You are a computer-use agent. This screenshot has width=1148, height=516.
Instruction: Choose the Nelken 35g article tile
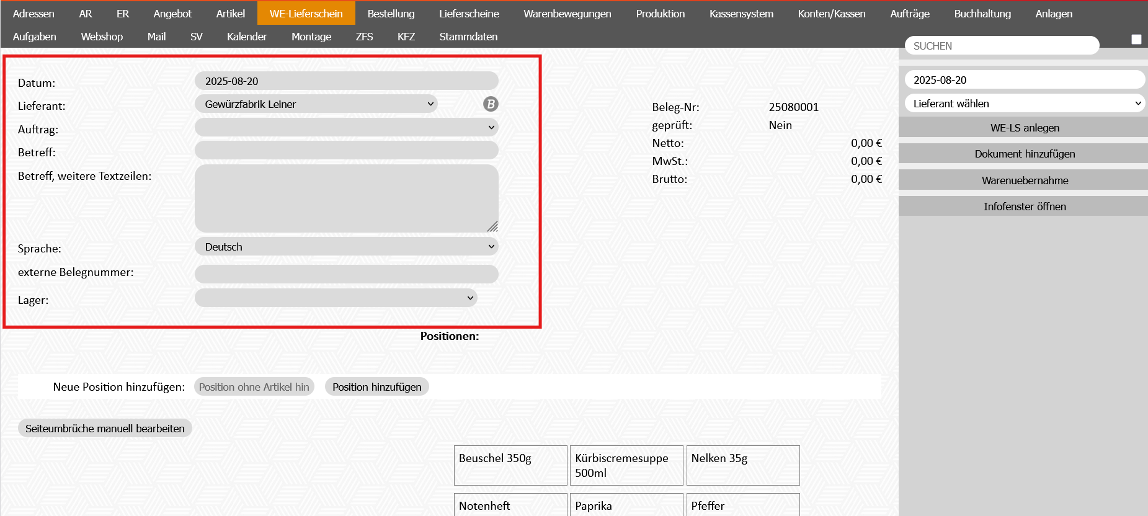743,465
